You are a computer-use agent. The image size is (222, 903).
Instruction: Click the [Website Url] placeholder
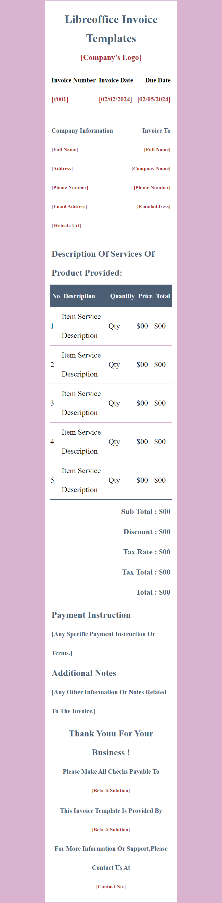tap(66, 225)
